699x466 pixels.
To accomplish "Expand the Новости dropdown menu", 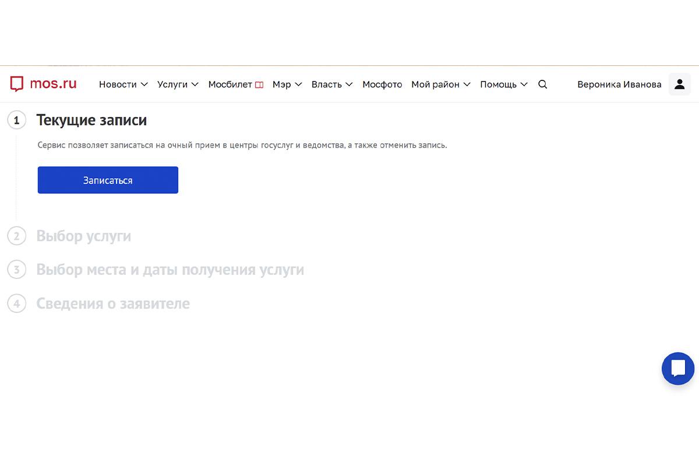I will tap(123, 84).
